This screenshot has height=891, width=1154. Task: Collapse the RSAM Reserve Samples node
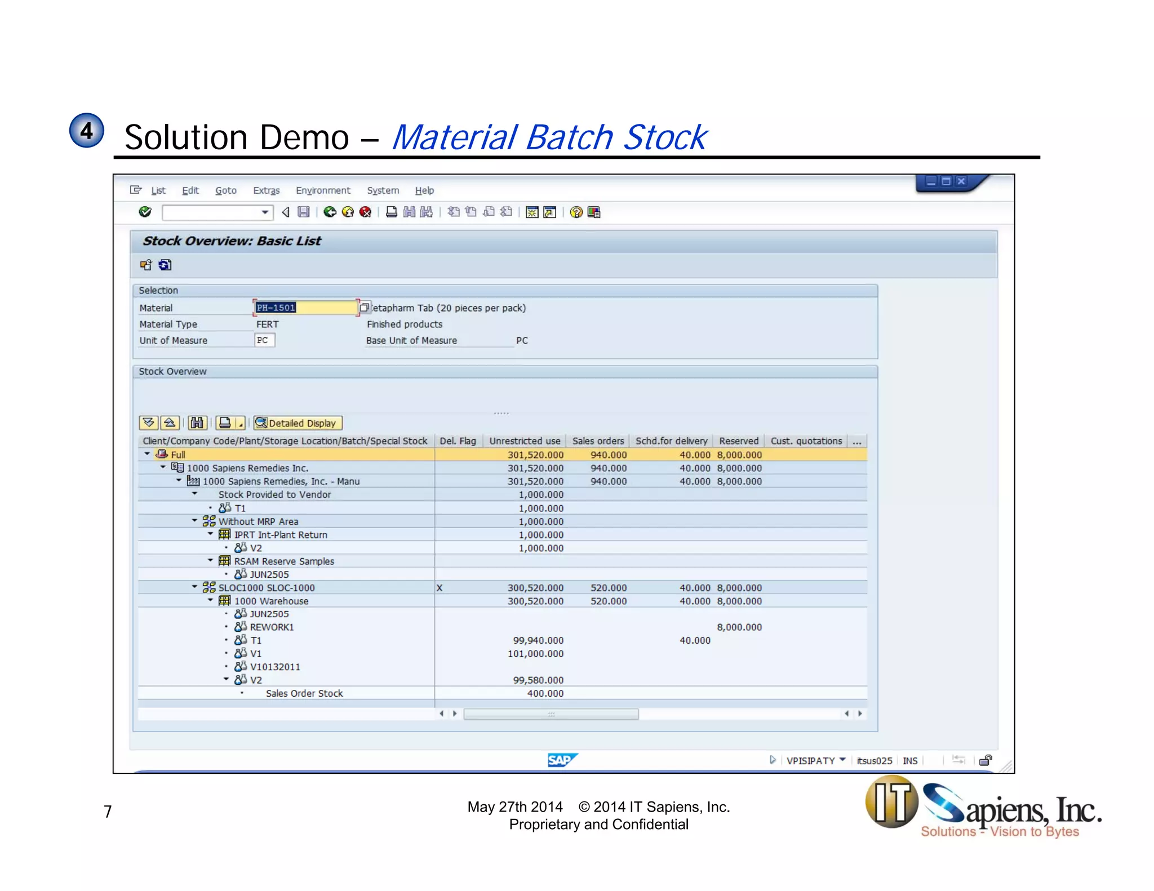pos(211,560)
